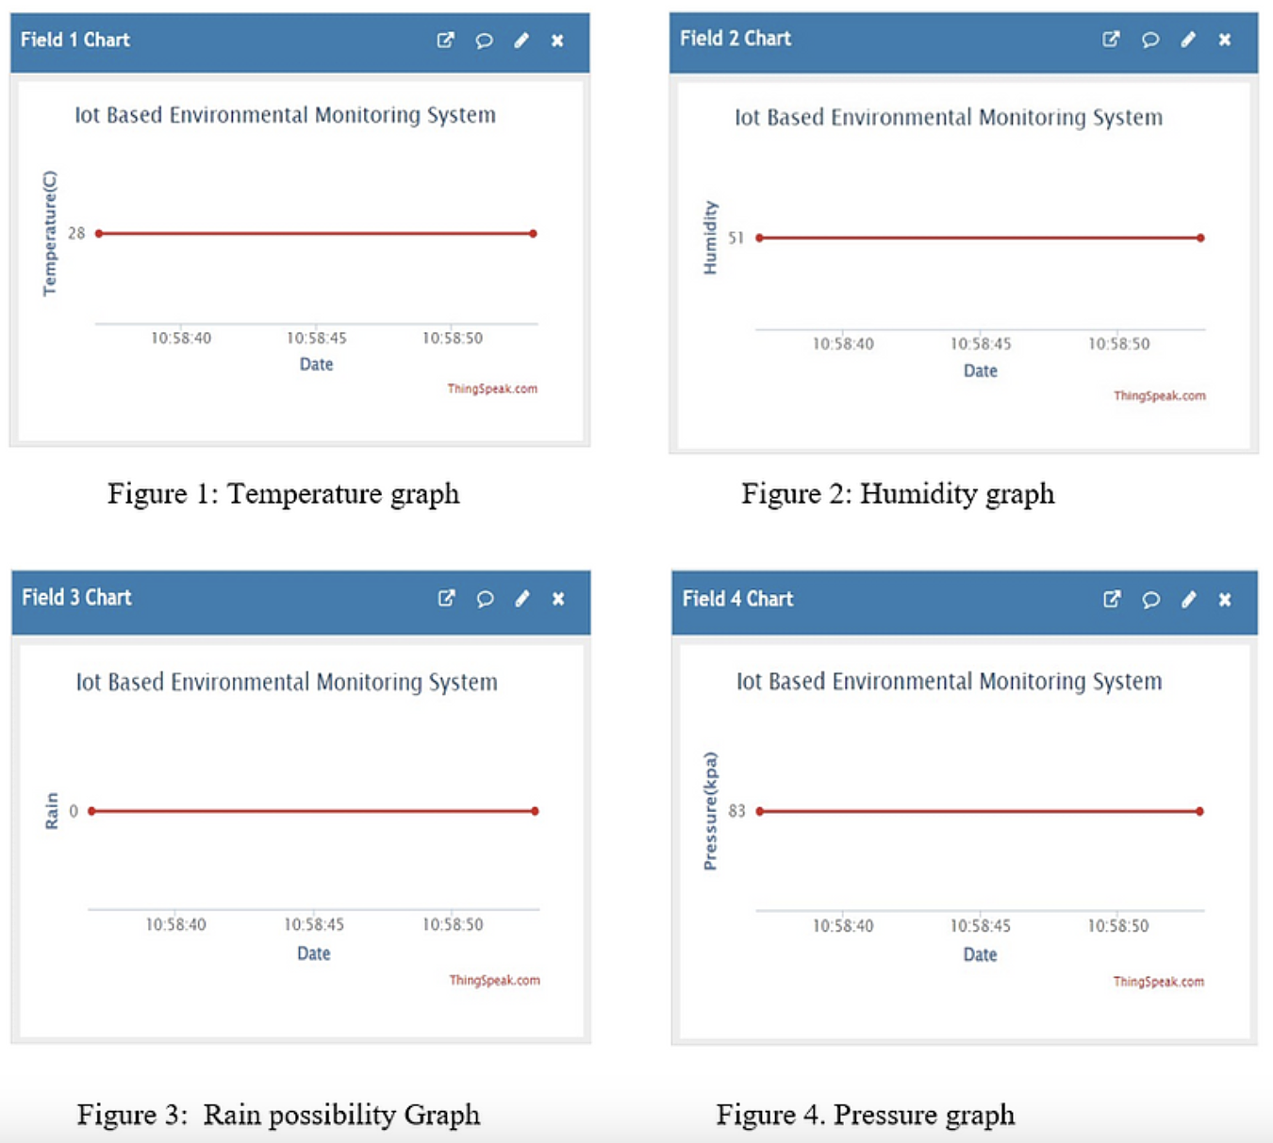Viewport: 1273px width, 1143px height.
Task: Click ThingSpeak.com link in pressure chart
Action: click(x=1158, y=982)
